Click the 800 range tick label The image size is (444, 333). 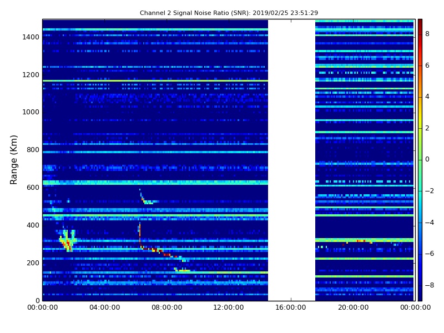[33, 150]
